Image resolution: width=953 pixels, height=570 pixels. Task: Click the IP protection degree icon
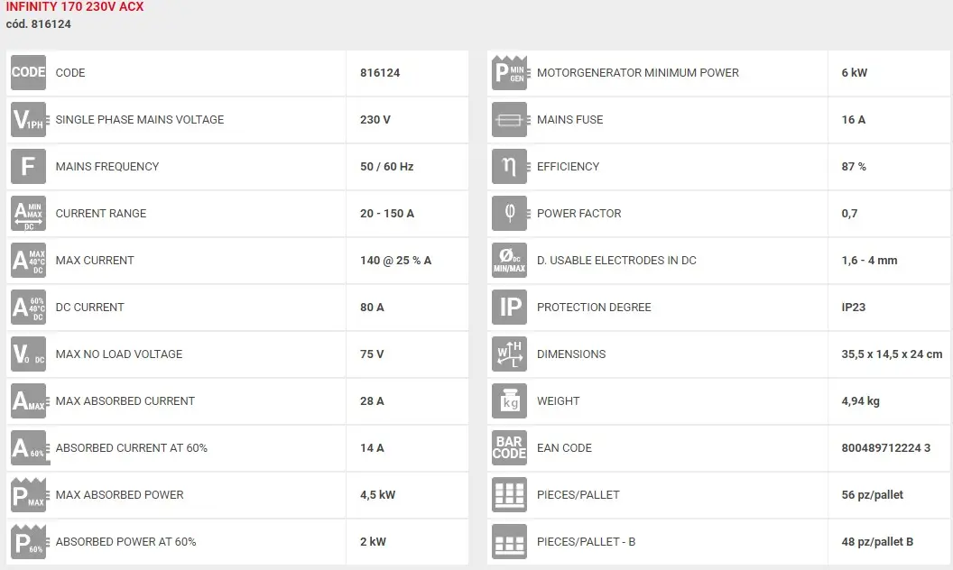[509, 307]
